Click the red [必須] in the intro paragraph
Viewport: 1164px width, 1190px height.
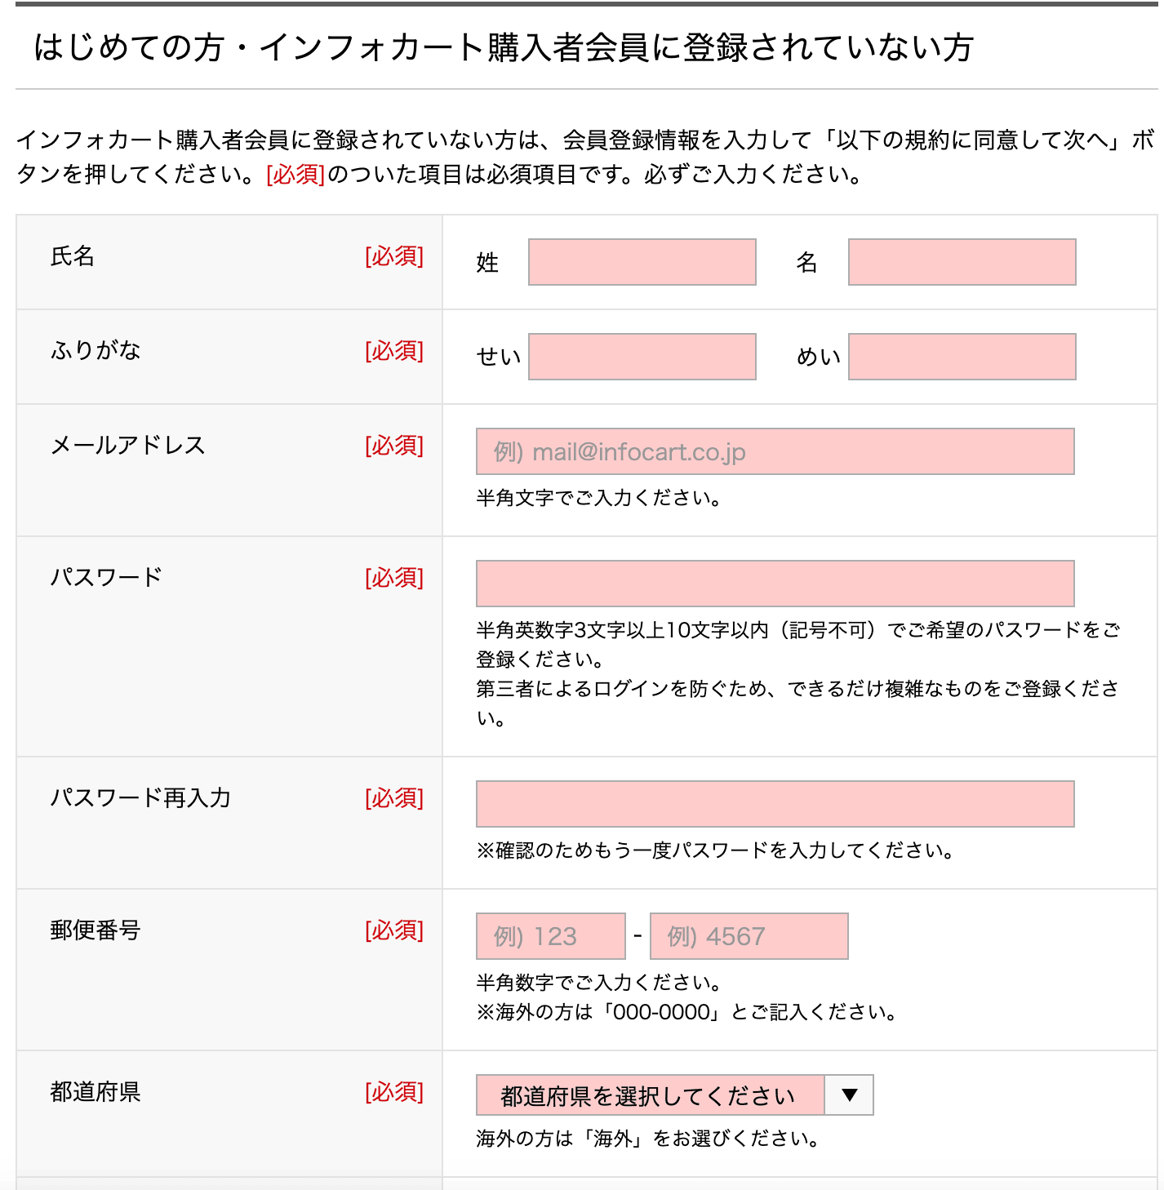[x=295, y=175]
